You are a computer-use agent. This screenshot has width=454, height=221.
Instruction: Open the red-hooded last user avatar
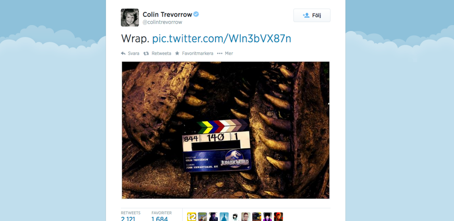click(278, 217)
